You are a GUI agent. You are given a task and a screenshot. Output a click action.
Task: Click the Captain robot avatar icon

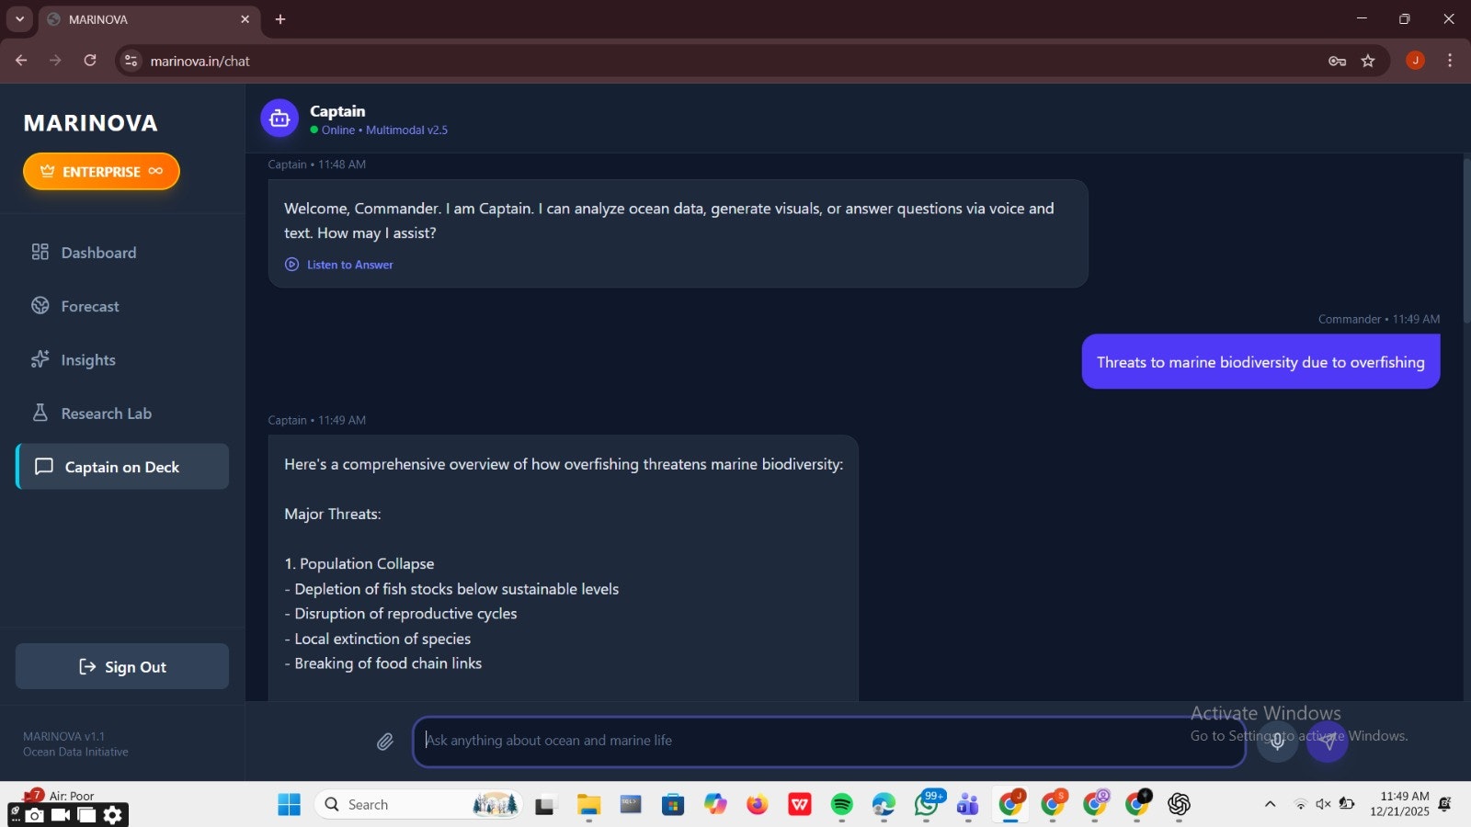click(x=279, y=118)
